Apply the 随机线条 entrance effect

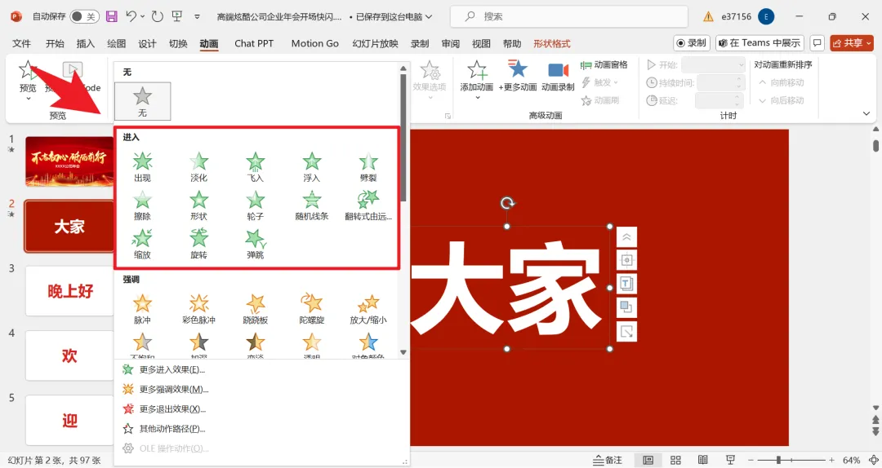click(x=312, y=205)
